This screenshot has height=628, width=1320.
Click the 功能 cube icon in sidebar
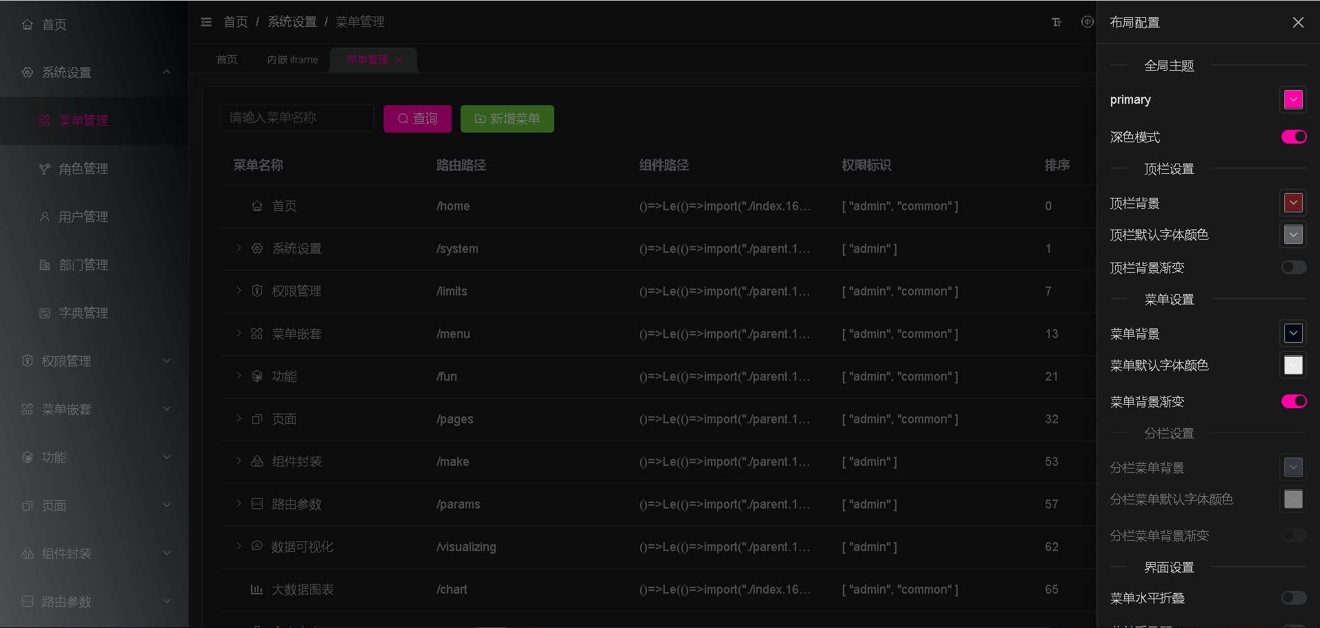[27, 457]
